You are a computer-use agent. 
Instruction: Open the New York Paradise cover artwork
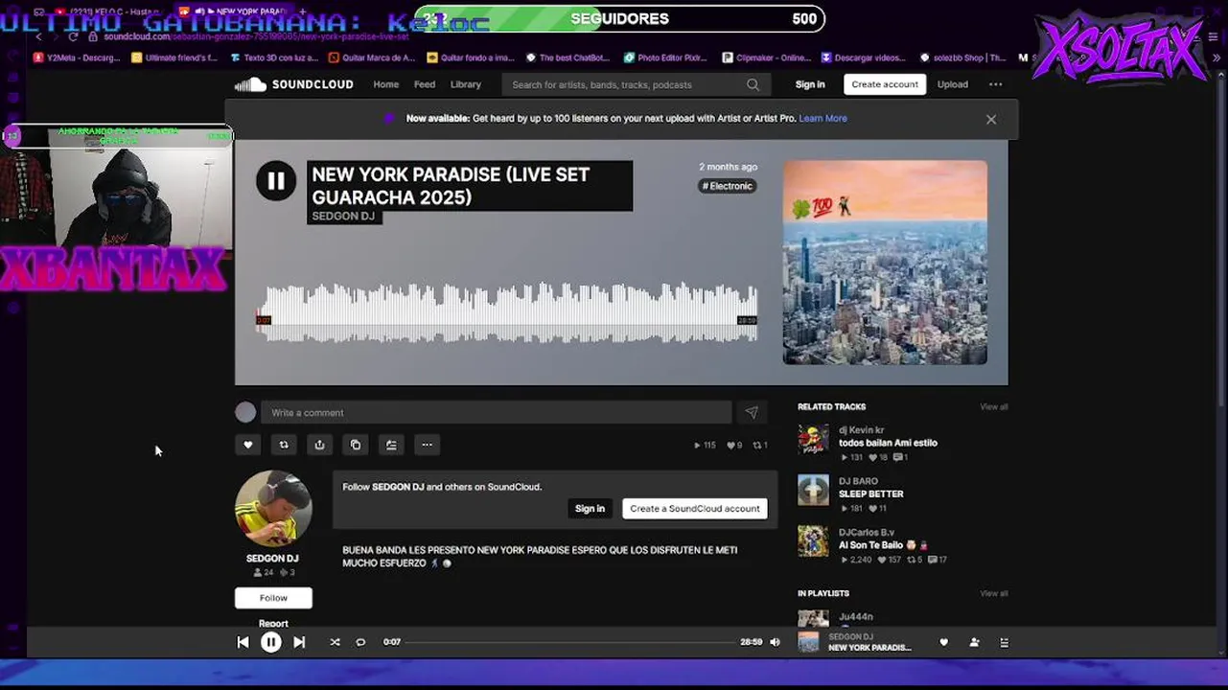click(x=885, y=262)
